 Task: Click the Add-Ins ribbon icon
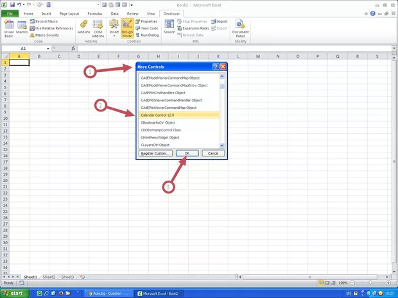tap(84, 27)
